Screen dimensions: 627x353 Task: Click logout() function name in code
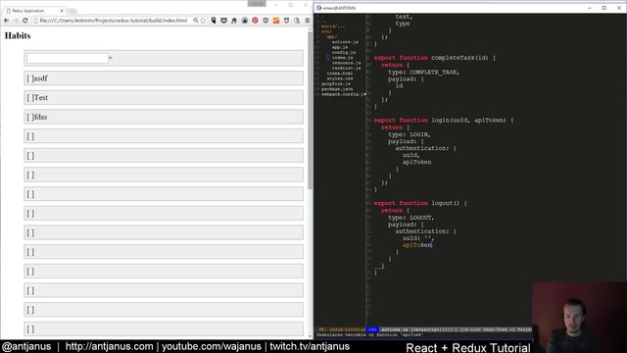[446, 203]
